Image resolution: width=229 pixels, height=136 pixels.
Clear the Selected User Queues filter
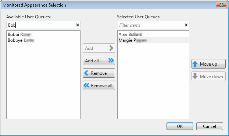(186, 25)
